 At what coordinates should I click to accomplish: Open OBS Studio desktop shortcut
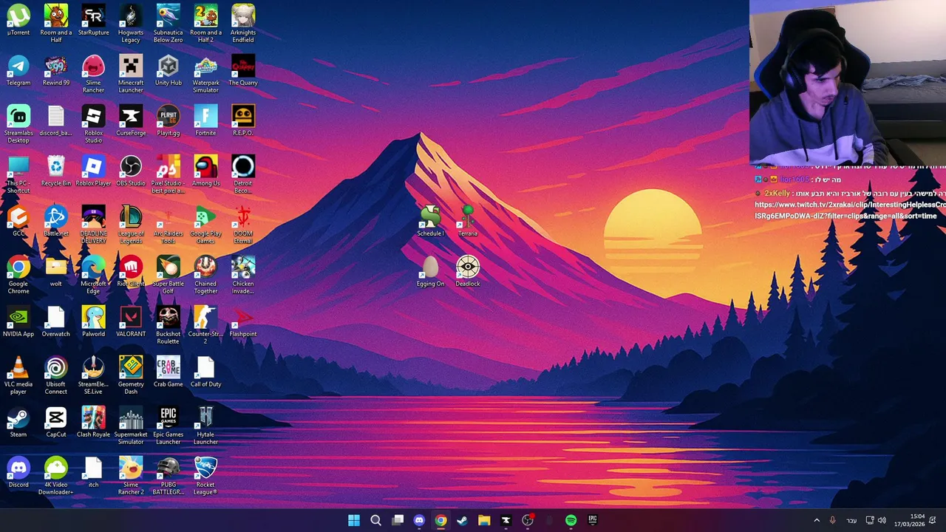click(131, 171)
